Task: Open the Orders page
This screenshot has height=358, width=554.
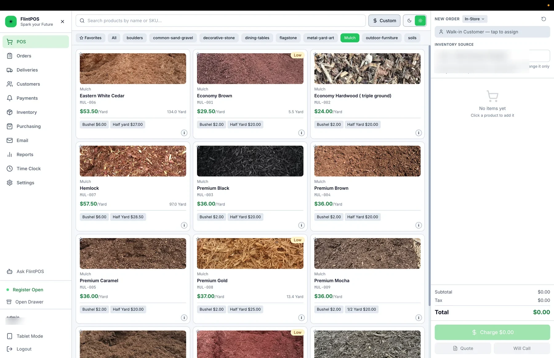Action: pyautogui.click(x=36, y=56)
